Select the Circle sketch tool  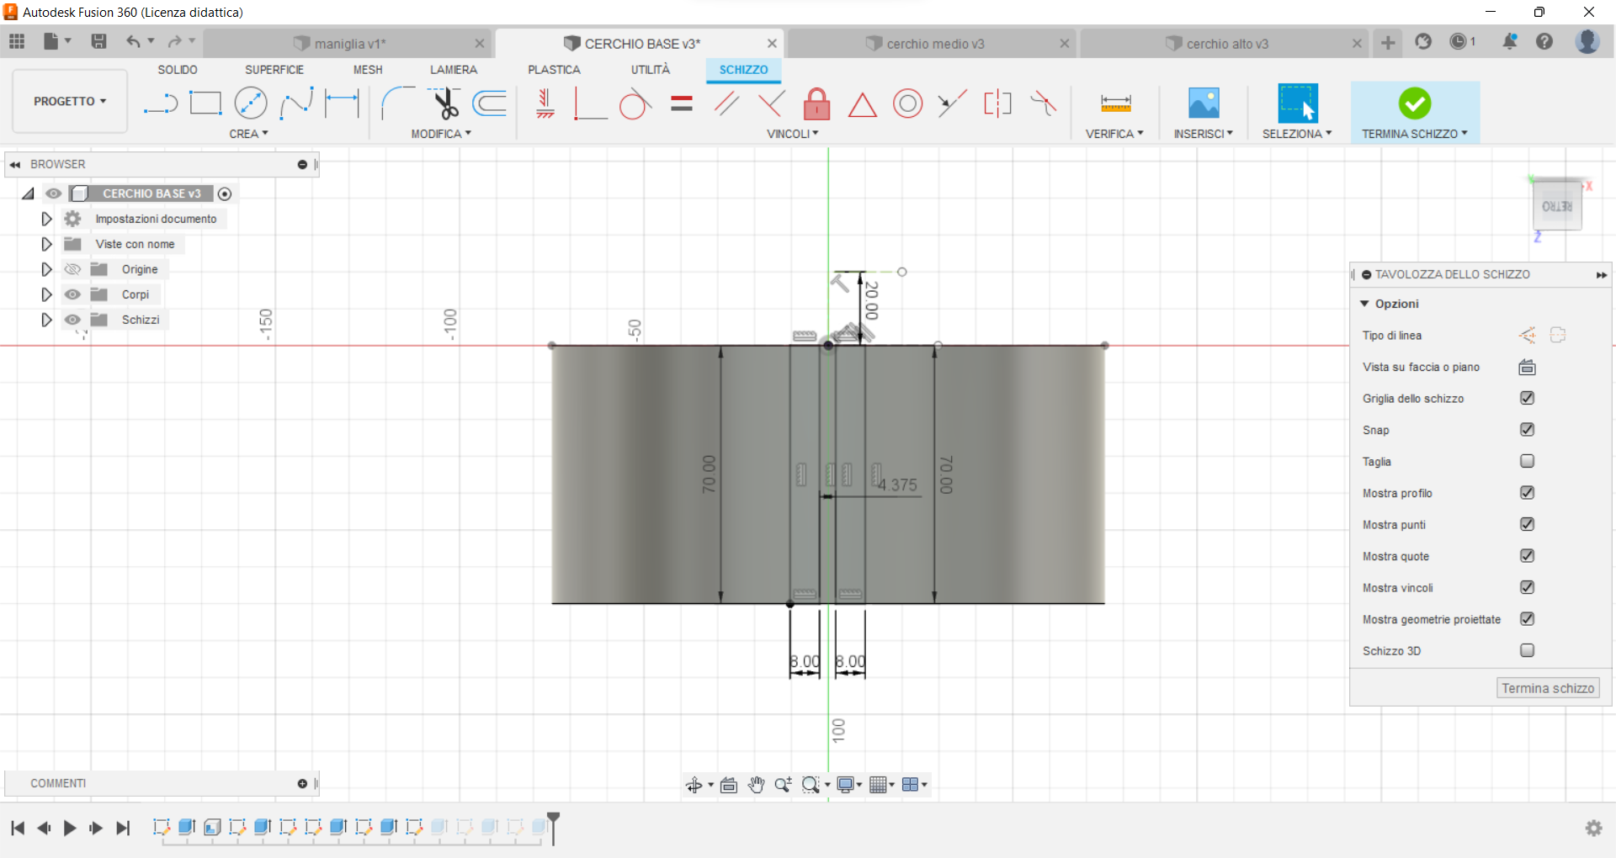(x=251, y=103)
